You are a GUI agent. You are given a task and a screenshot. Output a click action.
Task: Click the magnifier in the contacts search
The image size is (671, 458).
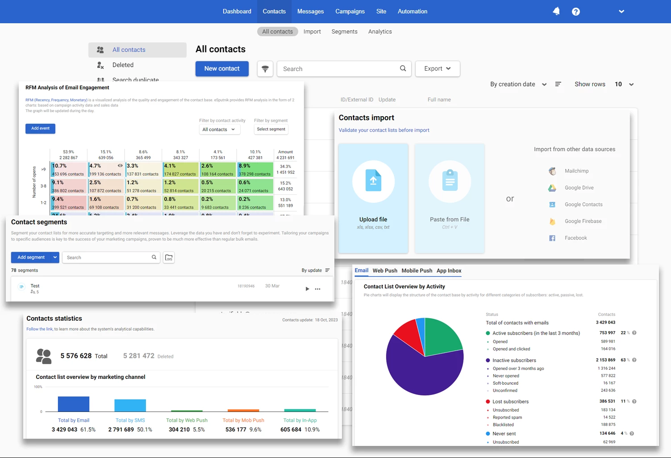point(403,68)
